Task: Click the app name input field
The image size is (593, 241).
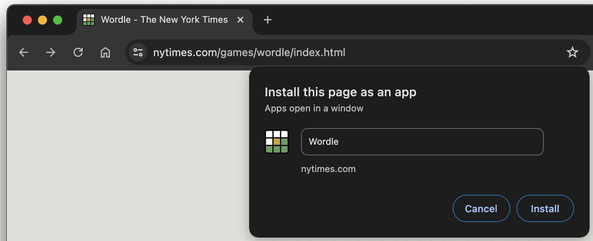Action: pos(422,141)
